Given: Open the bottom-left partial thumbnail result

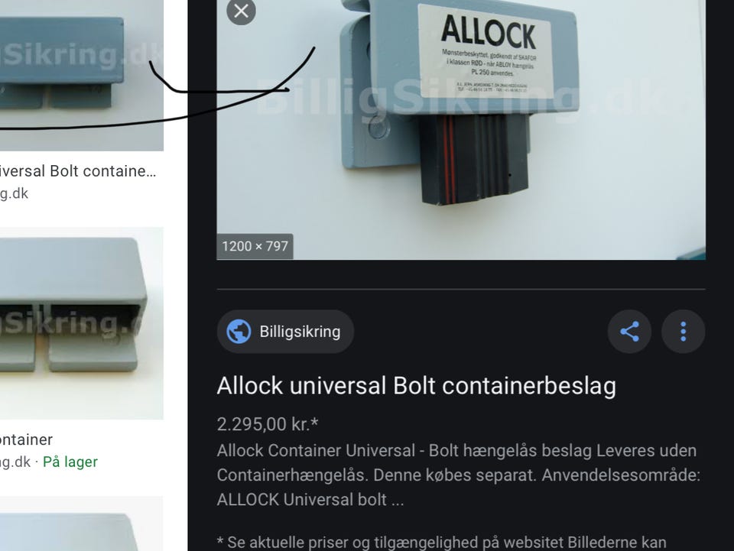Looking at the screenshot, I should [82, 523].
